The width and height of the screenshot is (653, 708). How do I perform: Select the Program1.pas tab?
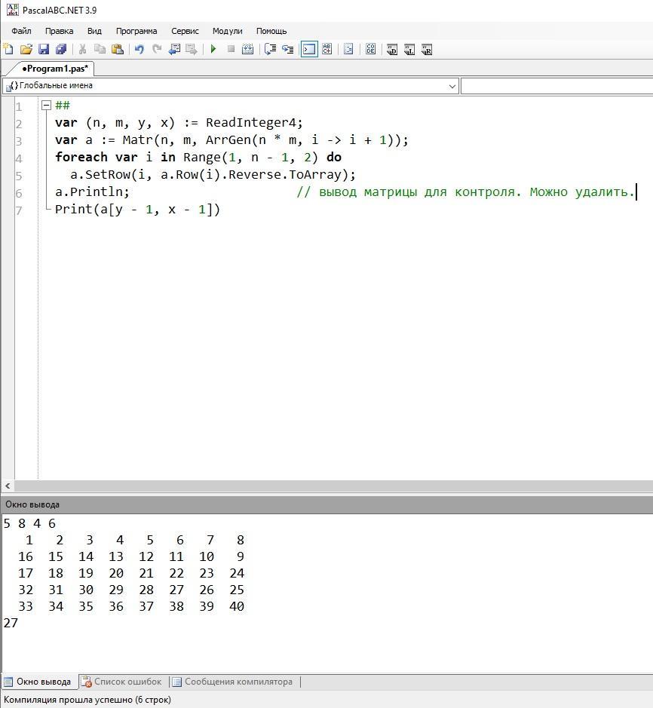[x=55, y=69]
